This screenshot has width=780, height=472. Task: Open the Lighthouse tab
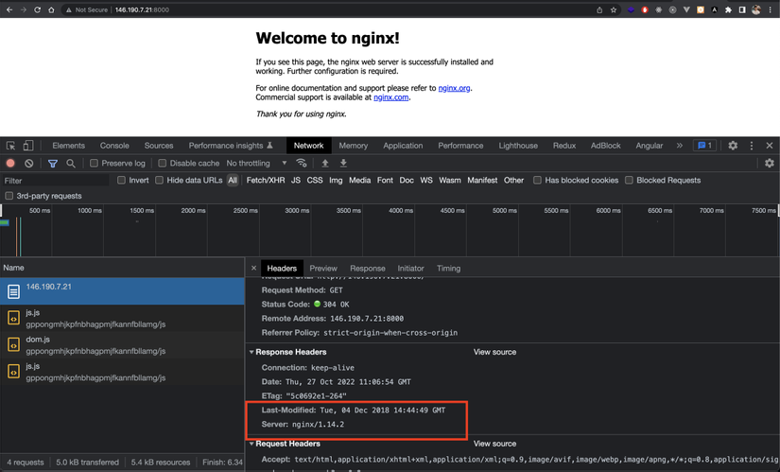518,146
